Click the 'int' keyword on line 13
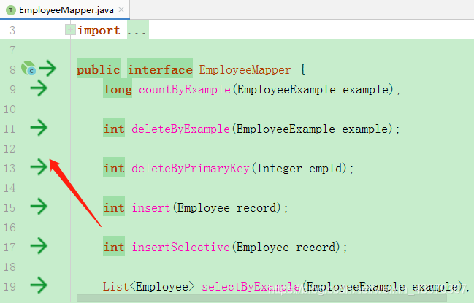This screenshot has height=303, width=474. 114,168
